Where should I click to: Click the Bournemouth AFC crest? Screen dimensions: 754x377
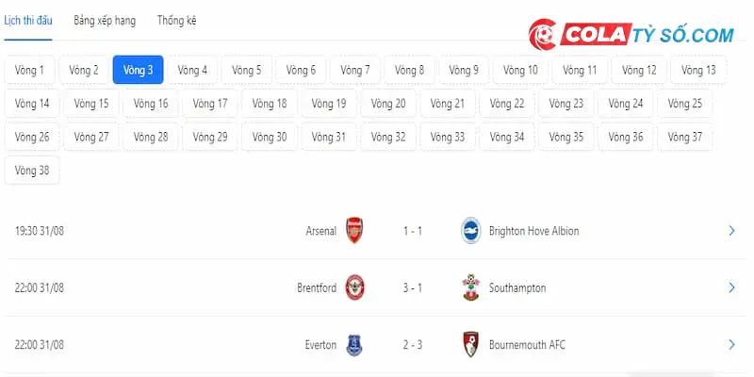[470, 344]
